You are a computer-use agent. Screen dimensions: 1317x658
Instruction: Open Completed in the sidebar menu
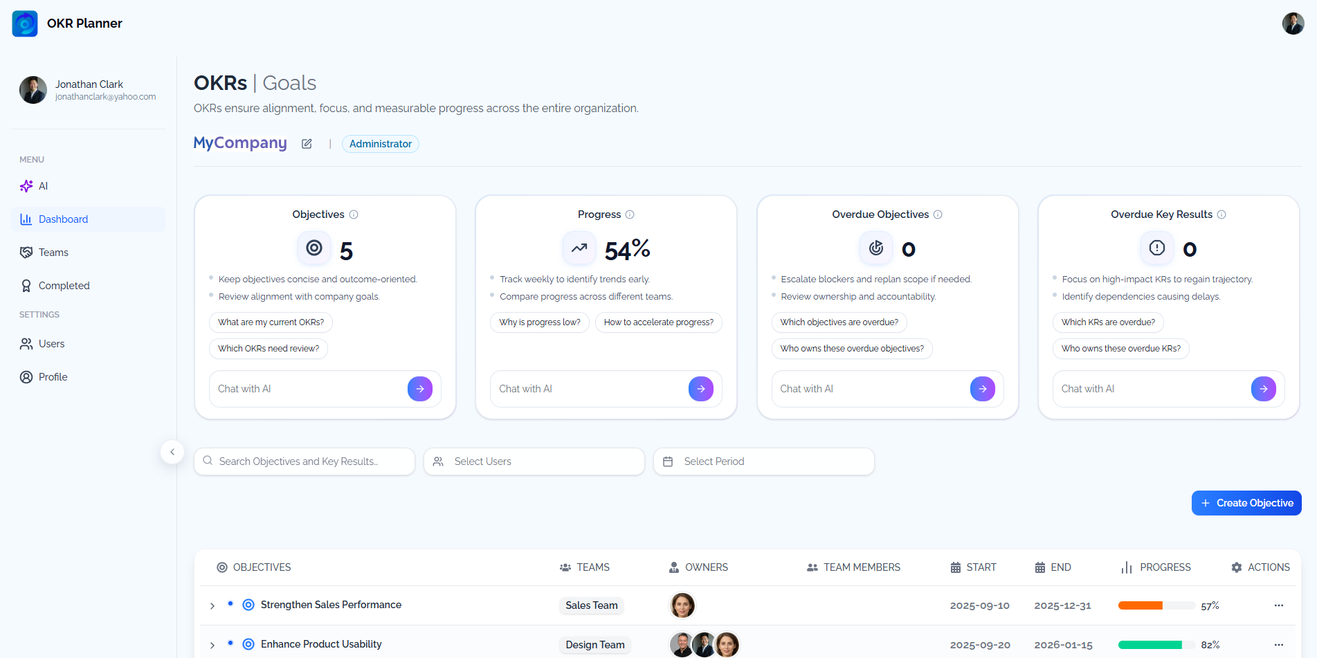point(64,286)
